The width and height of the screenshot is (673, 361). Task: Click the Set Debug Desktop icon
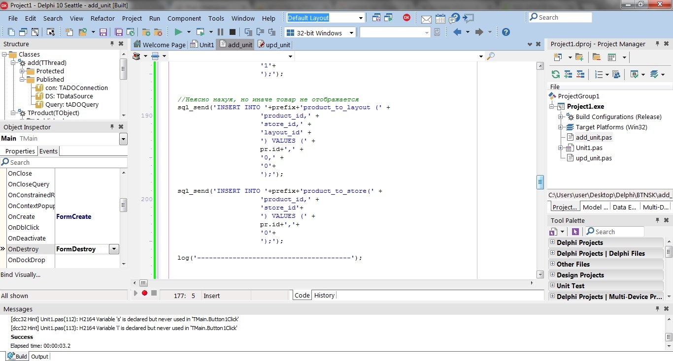tap(389, 18)
